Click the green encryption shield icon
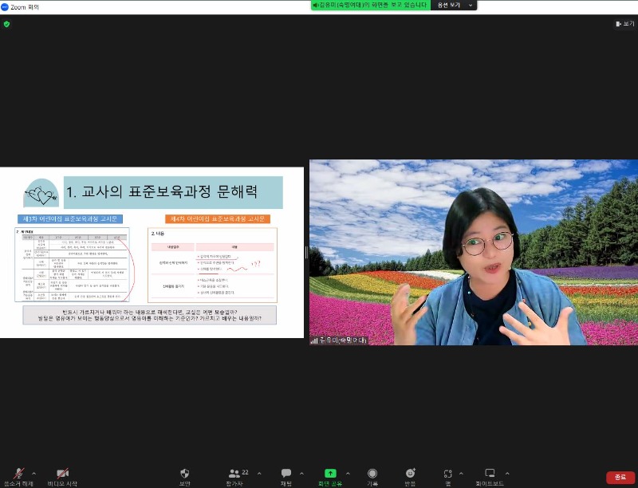 6,24
